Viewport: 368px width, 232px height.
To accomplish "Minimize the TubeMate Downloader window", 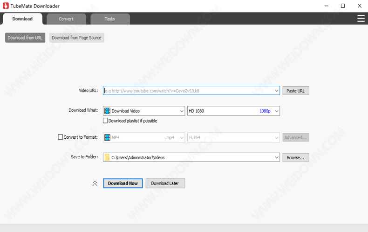I will 326,6.
